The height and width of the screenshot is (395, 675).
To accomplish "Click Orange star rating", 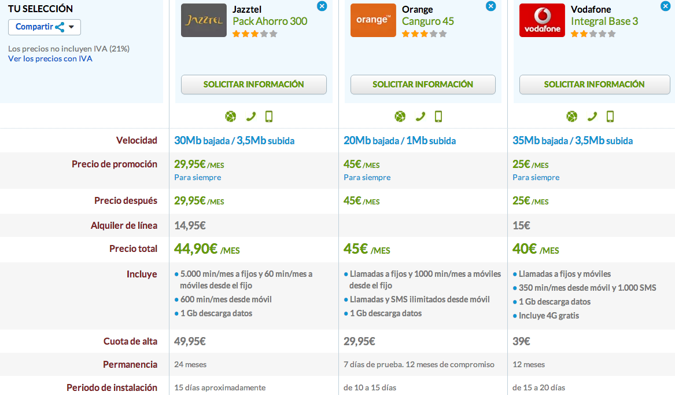I will click(424, 34).
